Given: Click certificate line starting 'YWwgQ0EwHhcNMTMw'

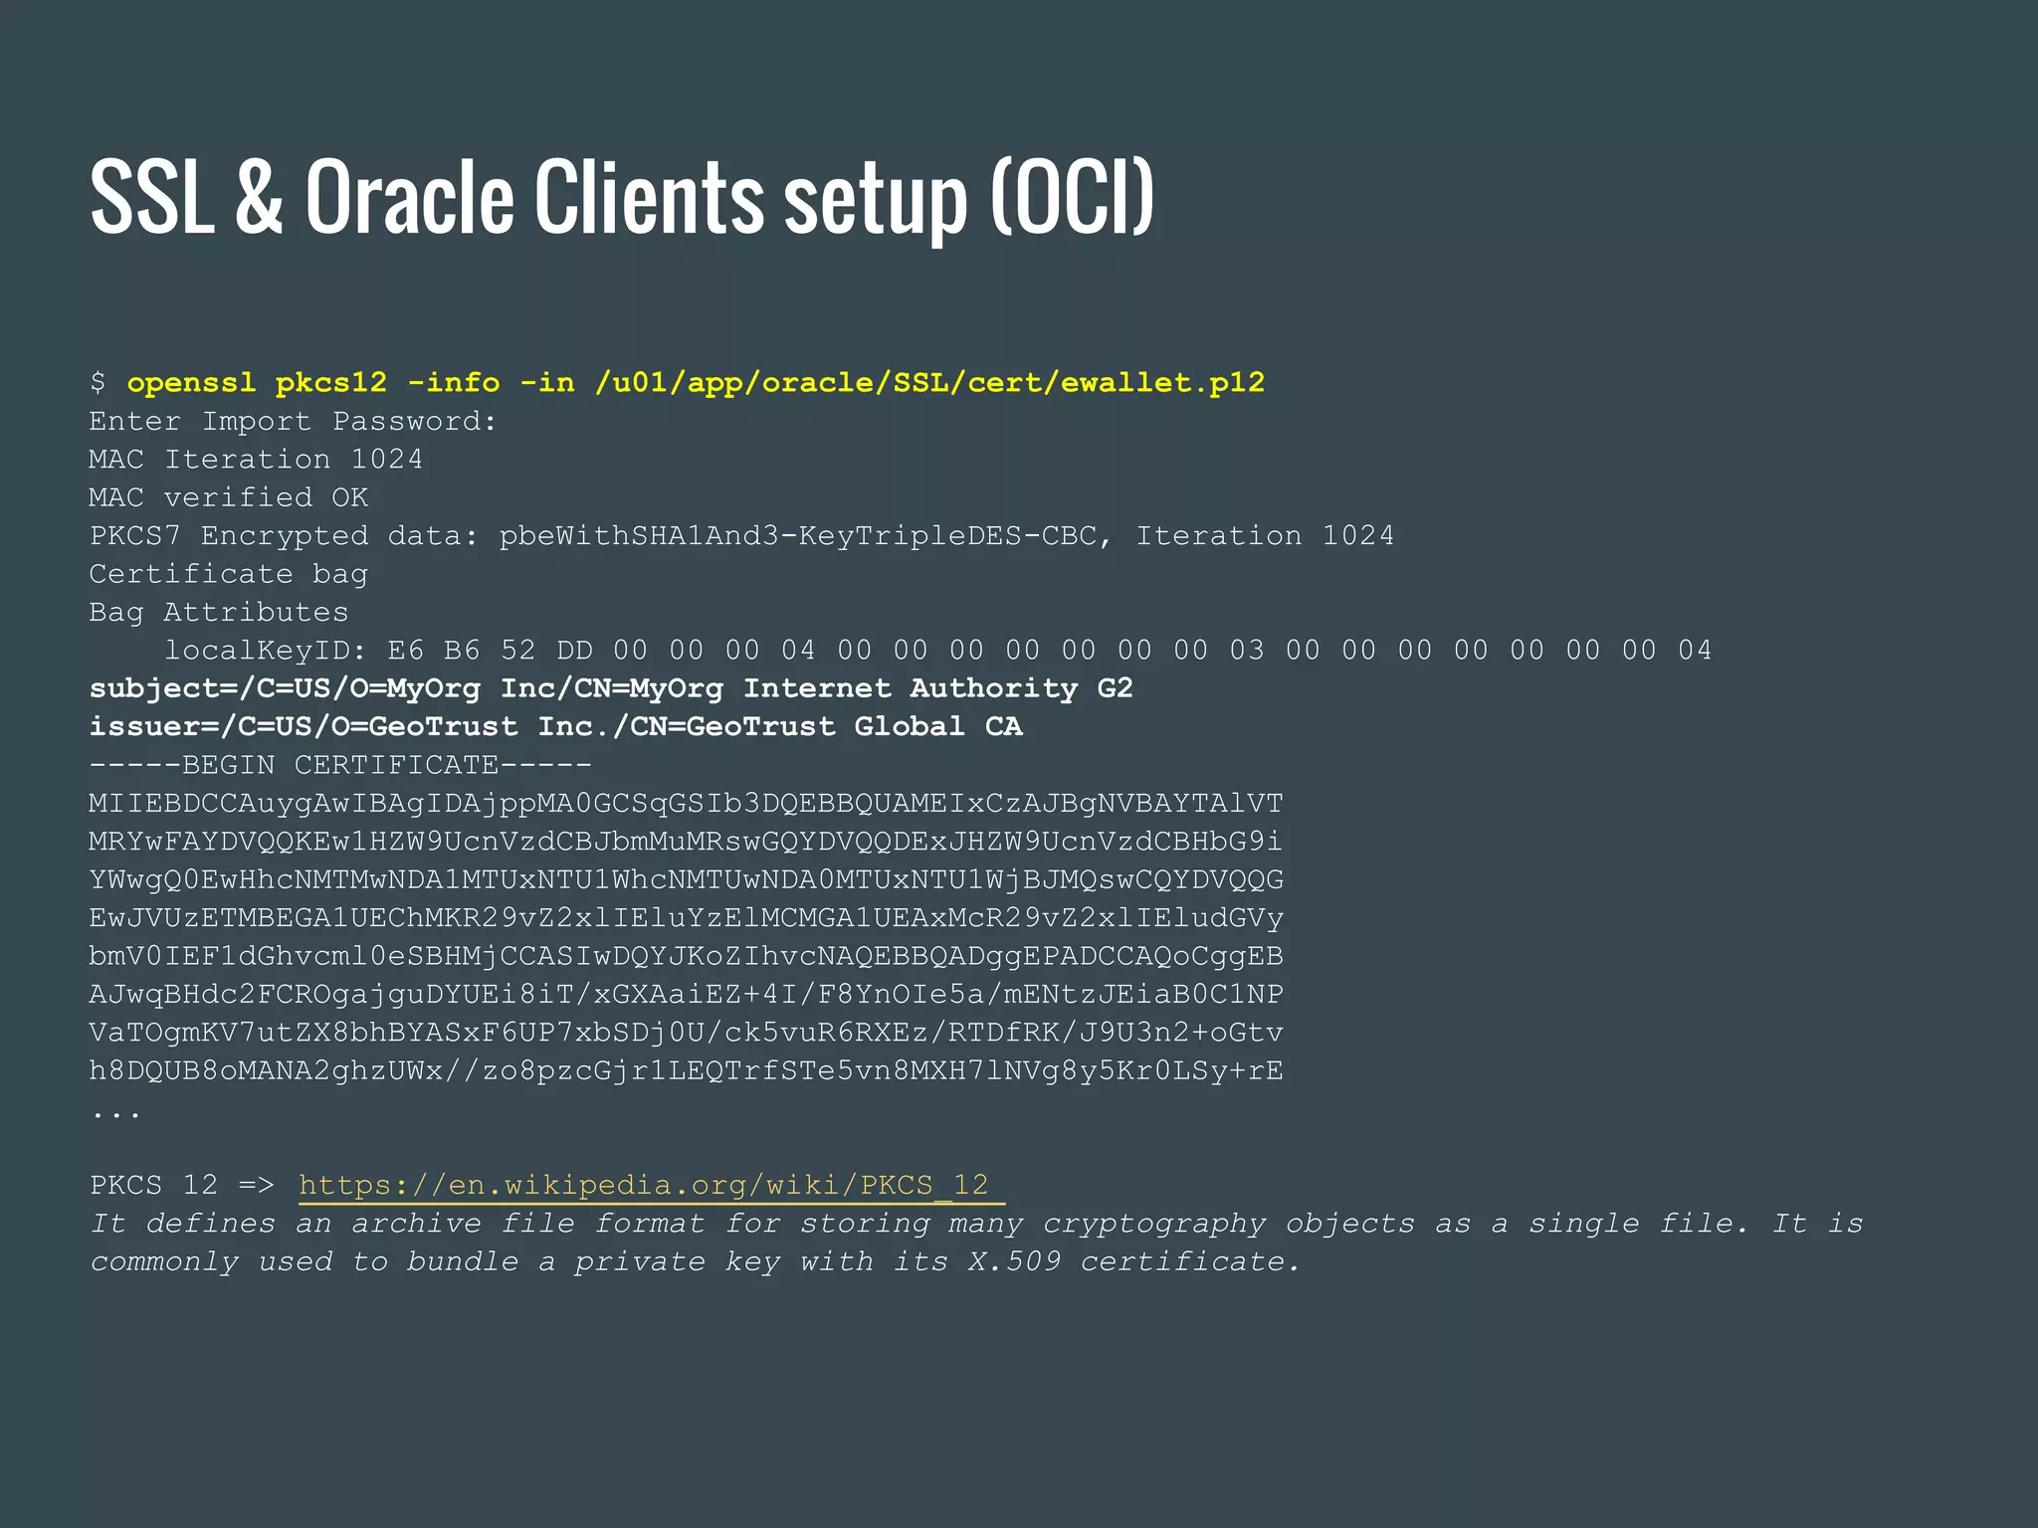Looking at the screenshot, I should pyautogui.click(x=686, y=879).
